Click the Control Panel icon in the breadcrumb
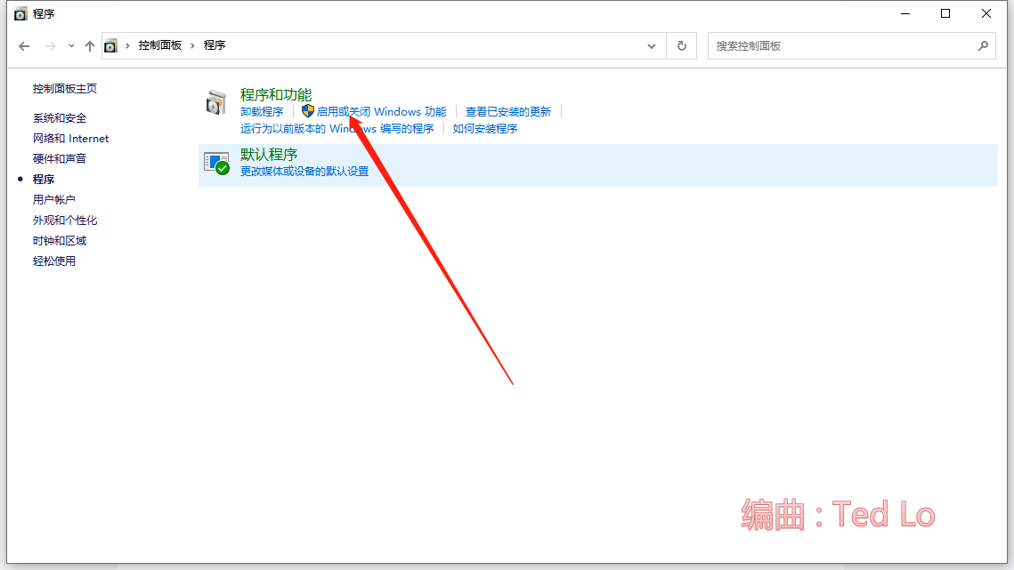1014x570 pixels. coord(112,44)
